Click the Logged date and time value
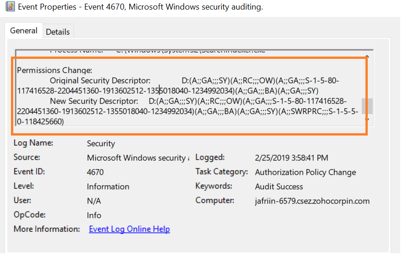This screenshot has width=408, height=261. (x=291, y=158)
